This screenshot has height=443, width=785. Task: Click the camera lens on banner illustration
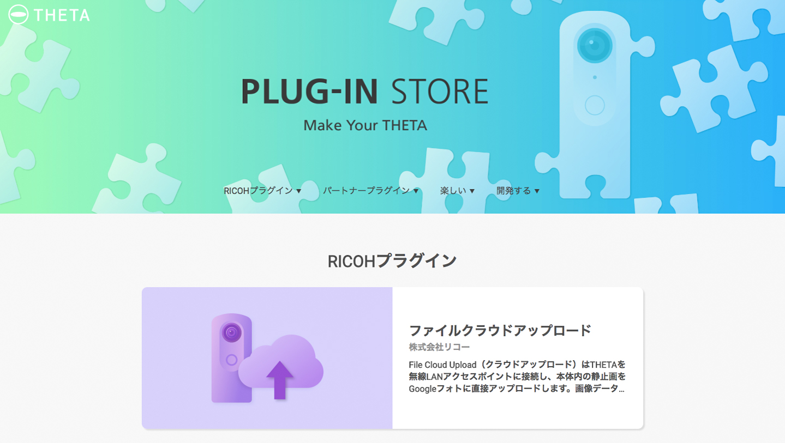pos(595,45)
